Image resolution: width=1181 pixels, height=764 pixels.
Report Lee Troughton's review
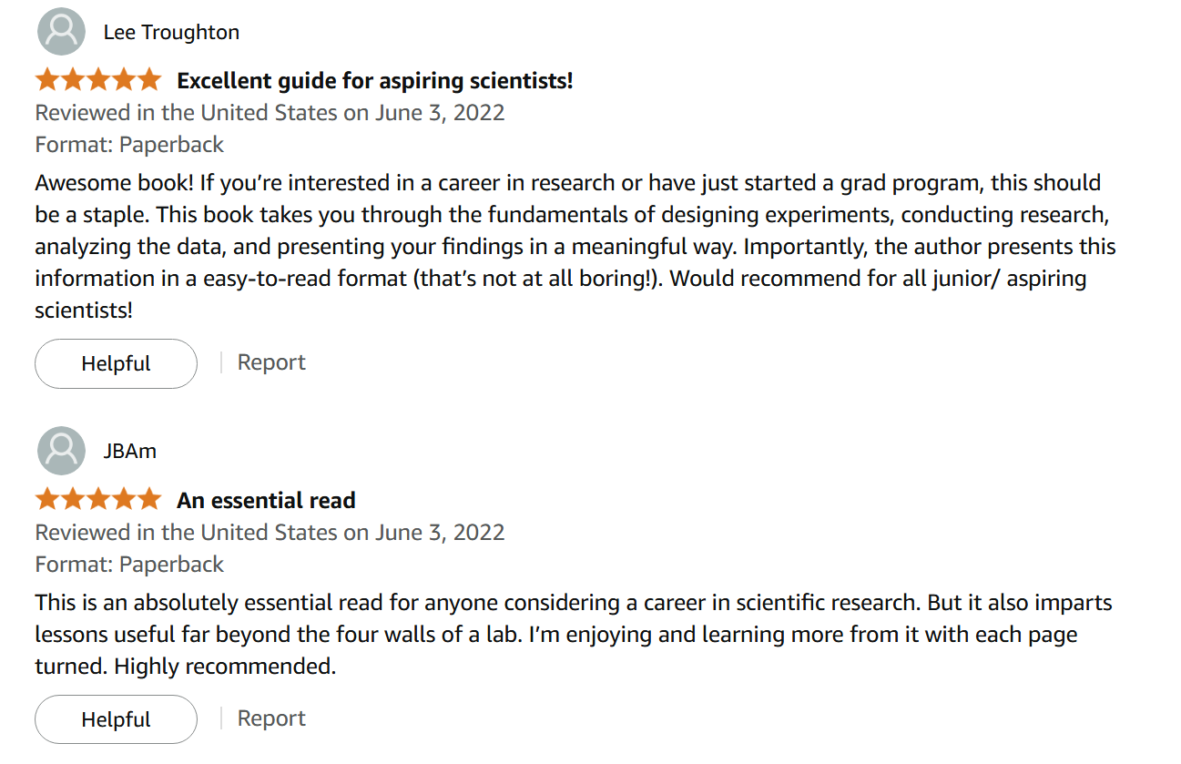[x=271, y=362]
